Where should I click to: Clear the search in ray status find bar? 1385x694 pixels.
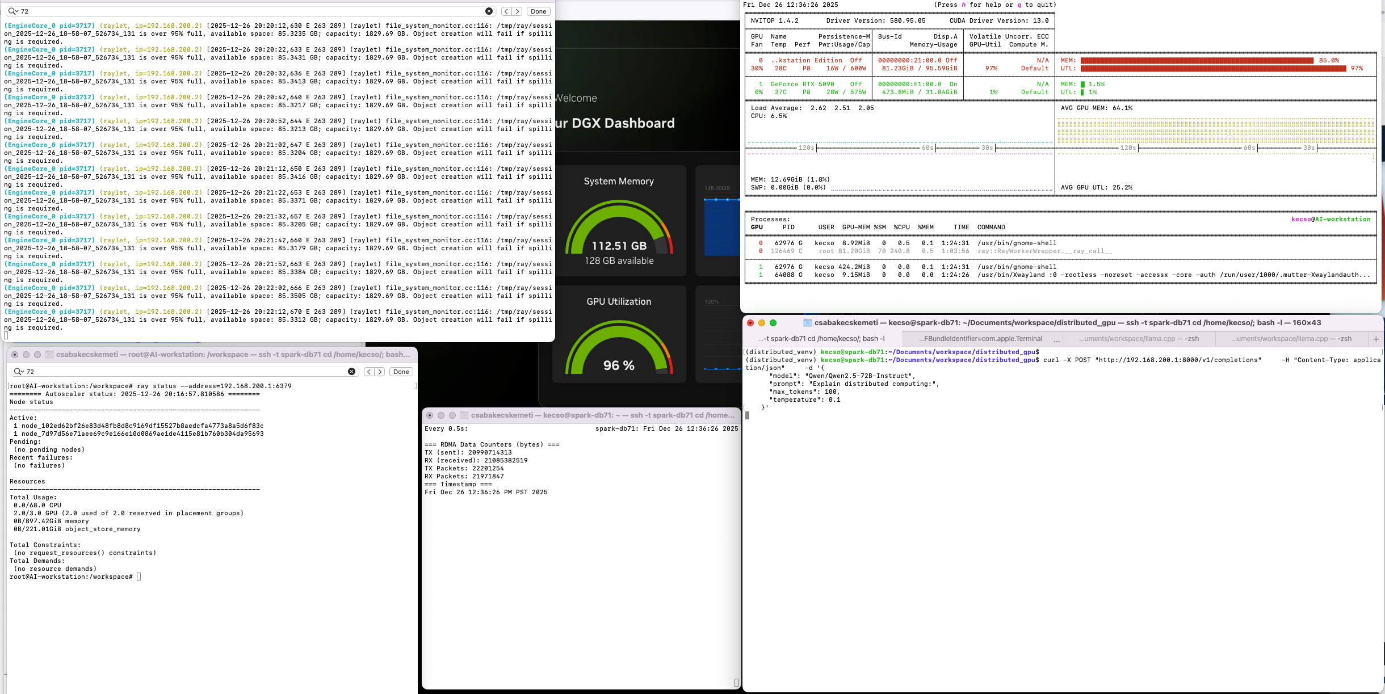pos(351,372)
